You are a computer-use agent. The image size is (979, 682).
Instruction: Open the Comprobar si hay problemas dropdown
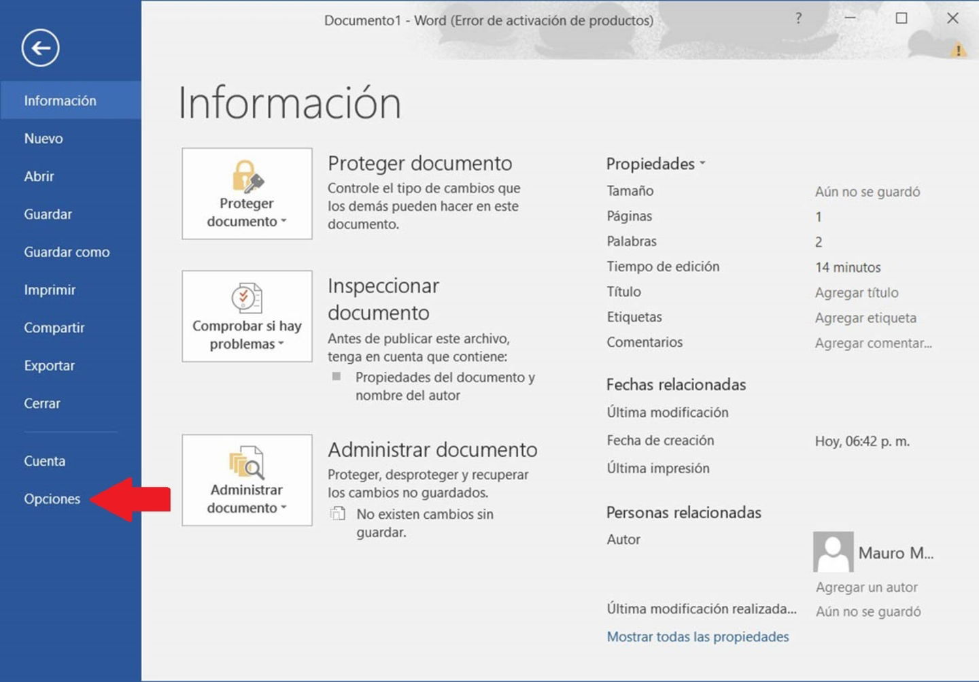[247, 316]
